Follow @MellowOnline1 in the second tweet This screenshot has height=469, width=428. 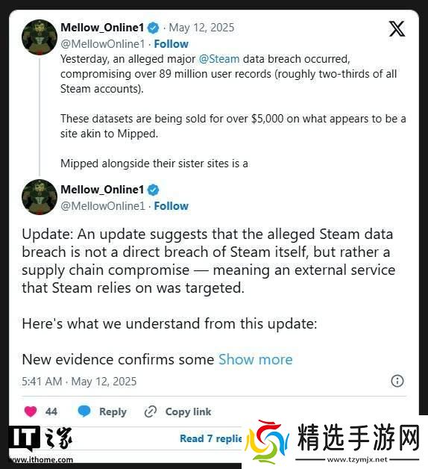pyautogui.click(x=171, y=206)
